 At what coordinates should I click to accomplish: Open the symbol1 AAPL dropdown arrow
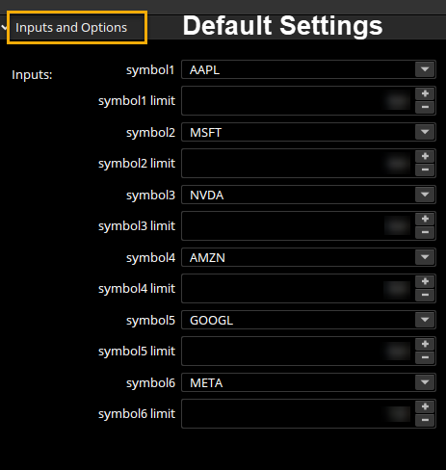pos(425,69)
